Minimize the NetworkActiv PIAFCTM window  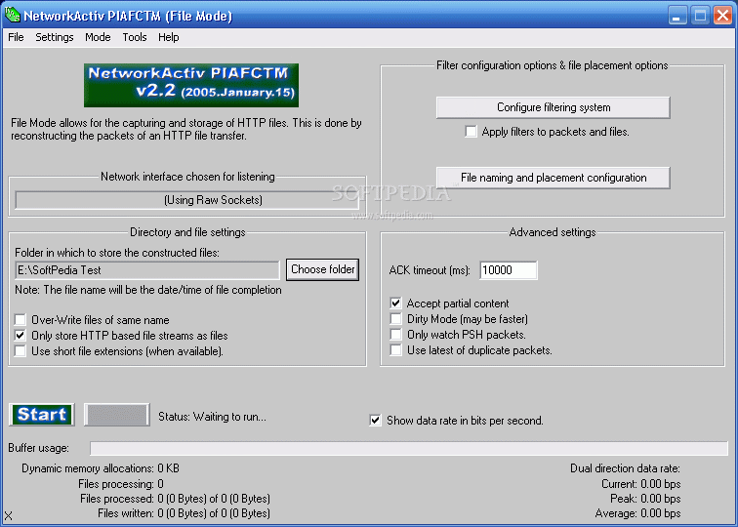tap(677, 16)
